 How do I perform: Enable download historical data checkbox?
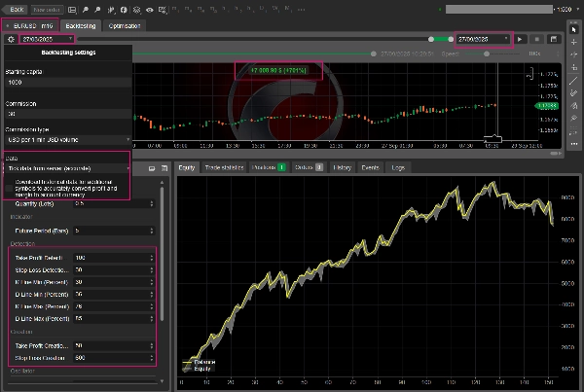[11, 186]
